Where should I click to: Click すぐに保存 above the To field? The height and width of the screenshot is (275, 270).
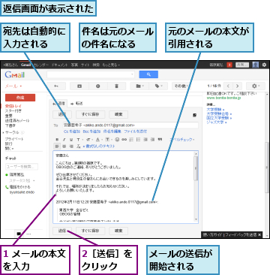click(x=91, y=115)
